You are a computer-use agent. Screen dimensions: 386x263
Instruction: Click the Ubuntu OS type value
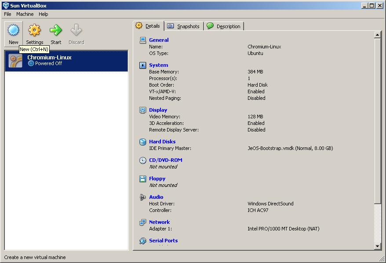[255, 53]
